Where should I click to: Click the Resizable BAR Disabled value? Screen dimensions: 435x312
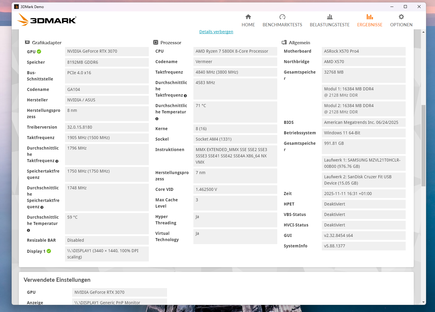pos(107,240)
